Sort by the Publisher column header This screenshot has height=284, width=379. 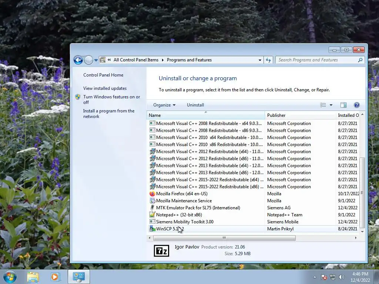300,115
